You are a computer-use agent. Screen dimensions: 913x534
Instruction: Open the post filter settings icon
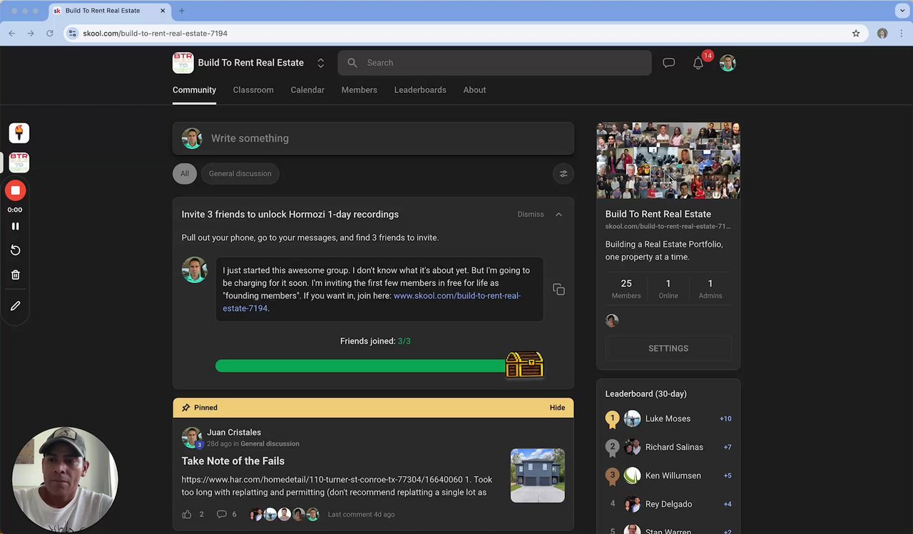tap(563, 173)
